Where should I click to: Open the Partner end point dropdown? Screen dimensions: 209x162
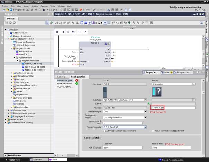point(194,84)
